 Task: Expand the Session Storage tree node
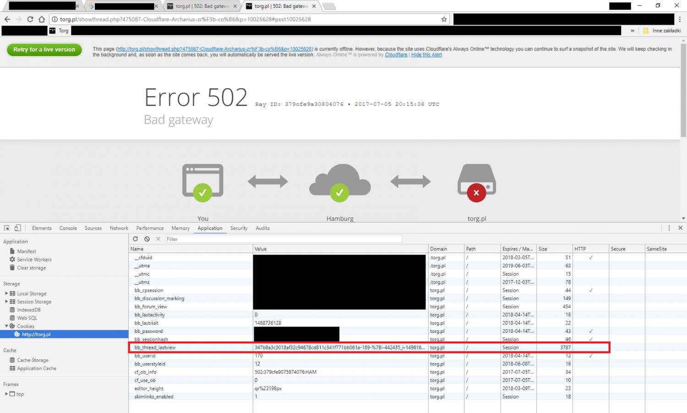[6, 302]
